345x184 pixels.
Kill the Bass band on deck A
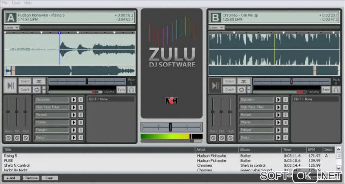(8, 138)
